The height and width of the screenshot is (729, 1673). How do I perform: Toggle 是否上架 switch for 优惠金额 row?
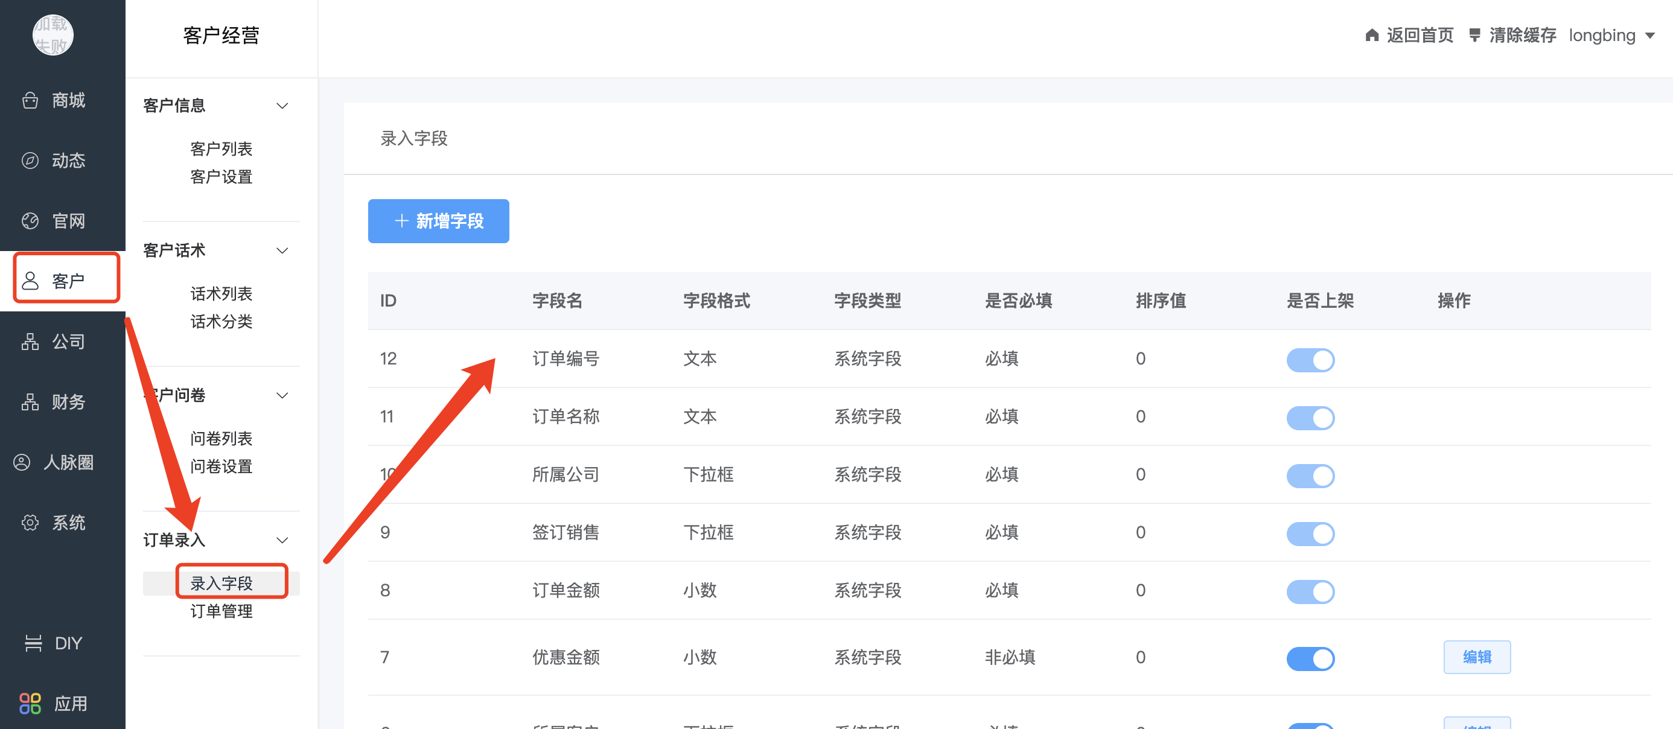[1310, 658]
